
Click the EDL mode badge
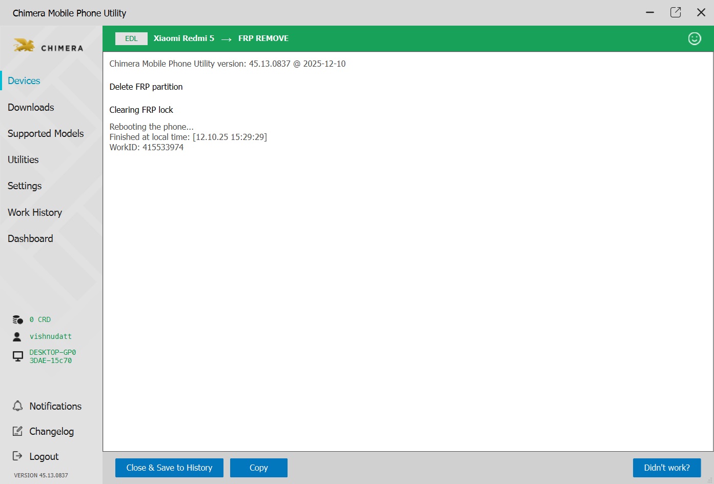[x=131, y=38]
